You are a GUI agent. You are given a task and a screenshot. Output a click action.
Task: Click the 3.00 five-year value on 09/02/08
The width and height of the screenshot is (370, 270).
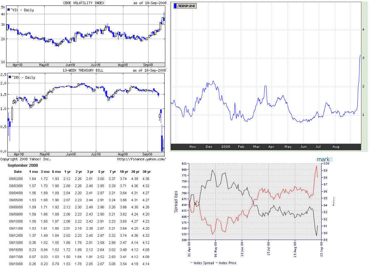101,179
